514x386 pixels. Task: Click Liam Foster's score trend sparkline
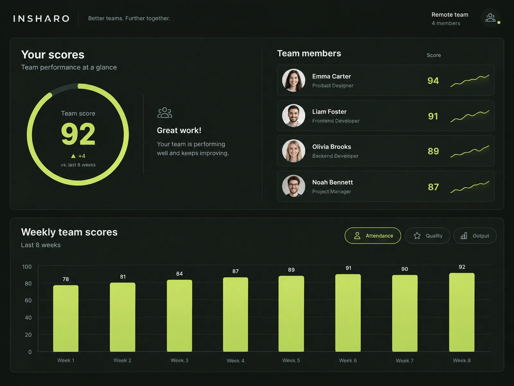pyautogui.click(x=470, y=116)
